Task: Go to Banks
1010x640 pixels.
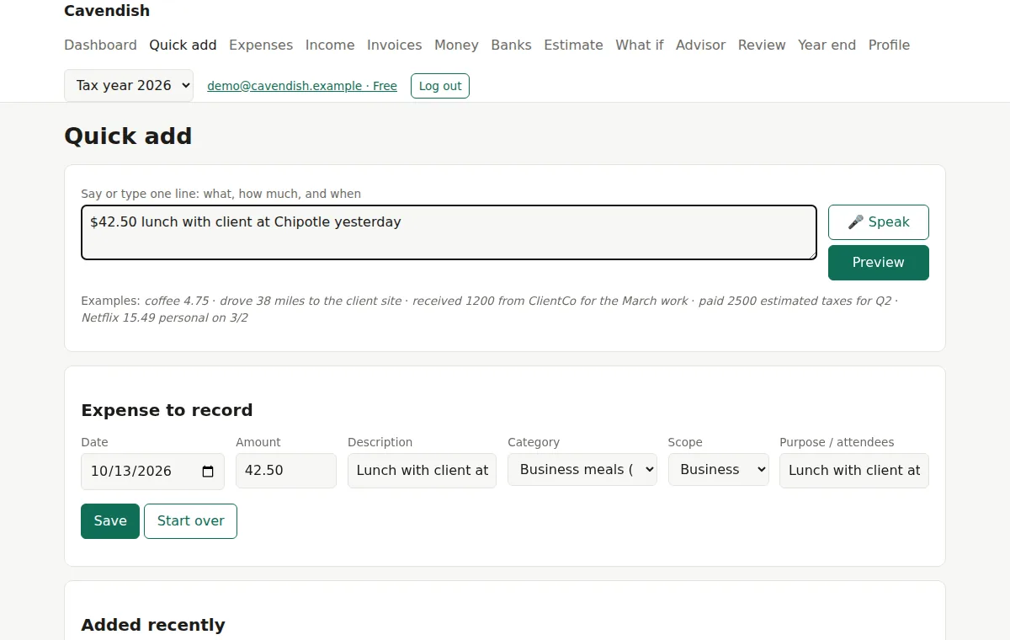Action: point(511,45)
